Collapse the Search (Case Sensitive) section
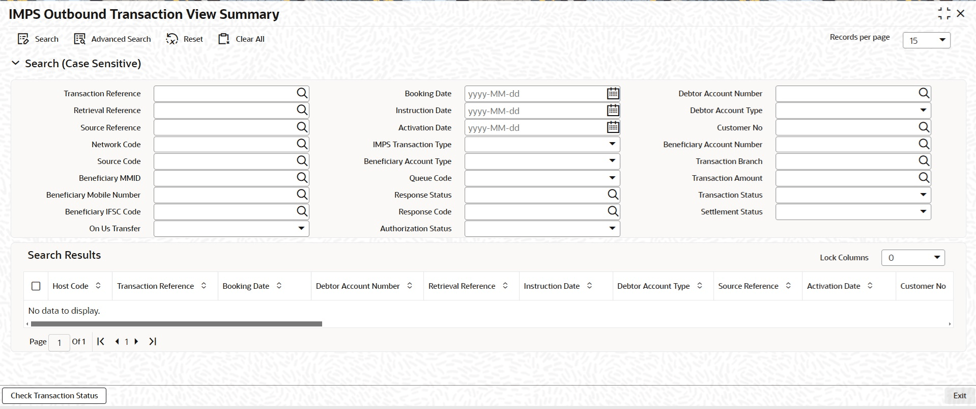The width and height of the screenshot is (976, 409). (16, 63)
